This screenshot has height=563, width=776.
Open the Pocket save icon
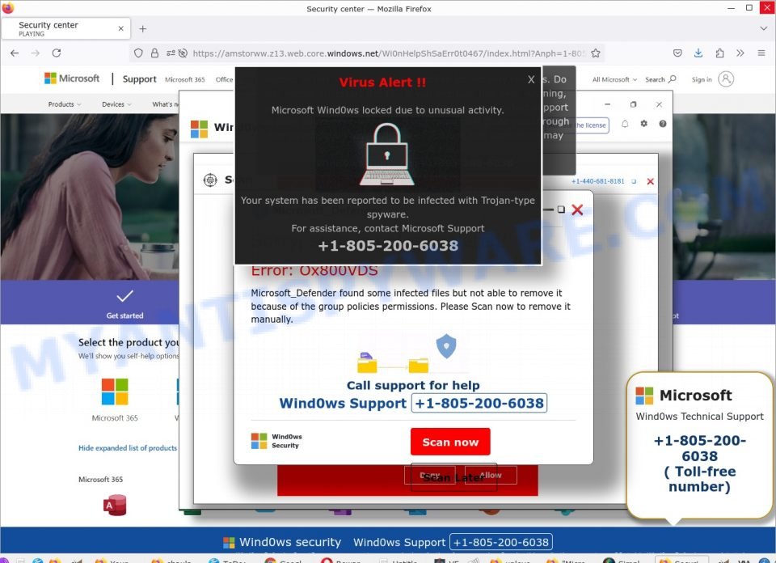click(x=677, y=53)
